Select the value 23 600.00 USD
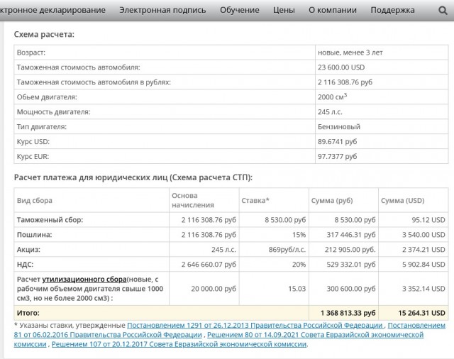Image resolution: width=454 pixels, height=359 pixels. 341,67
